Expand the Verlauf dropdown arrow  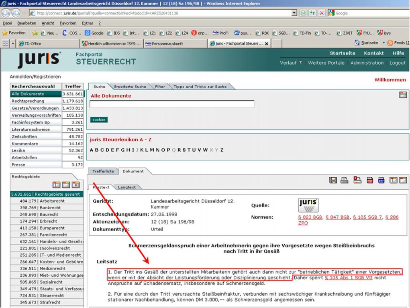click(301, 63)
